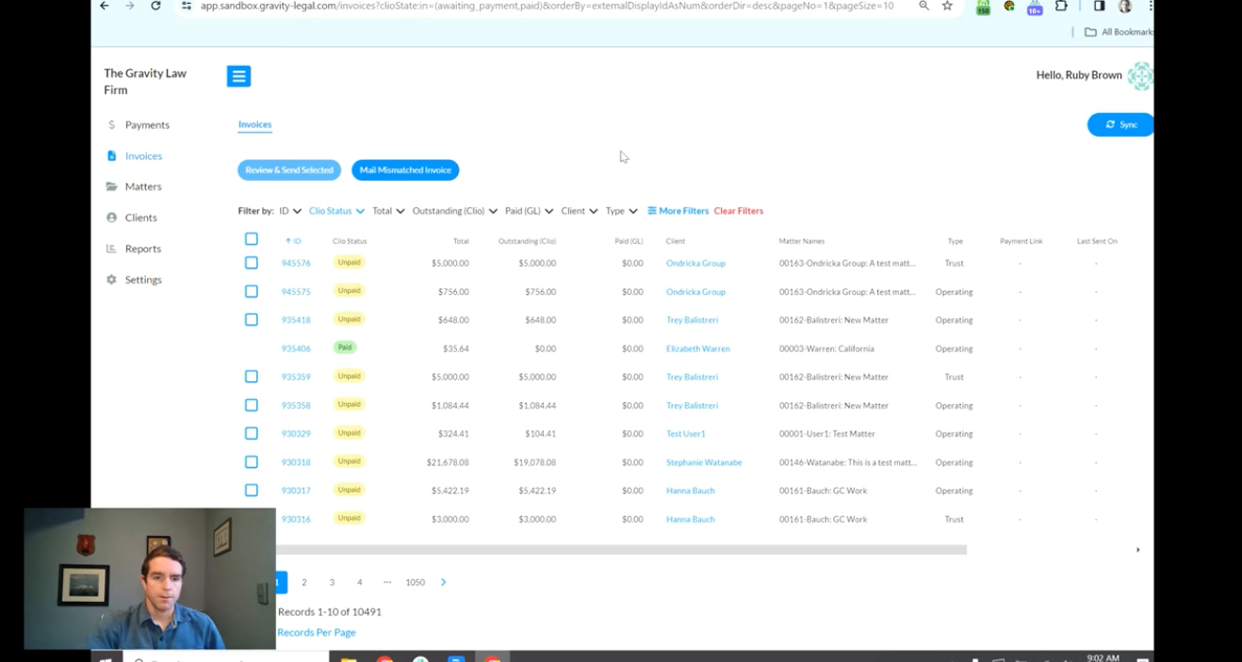Click Review & Send Selected button
The width and height of the screenshot is (1242, 662).
coord(289,170)
